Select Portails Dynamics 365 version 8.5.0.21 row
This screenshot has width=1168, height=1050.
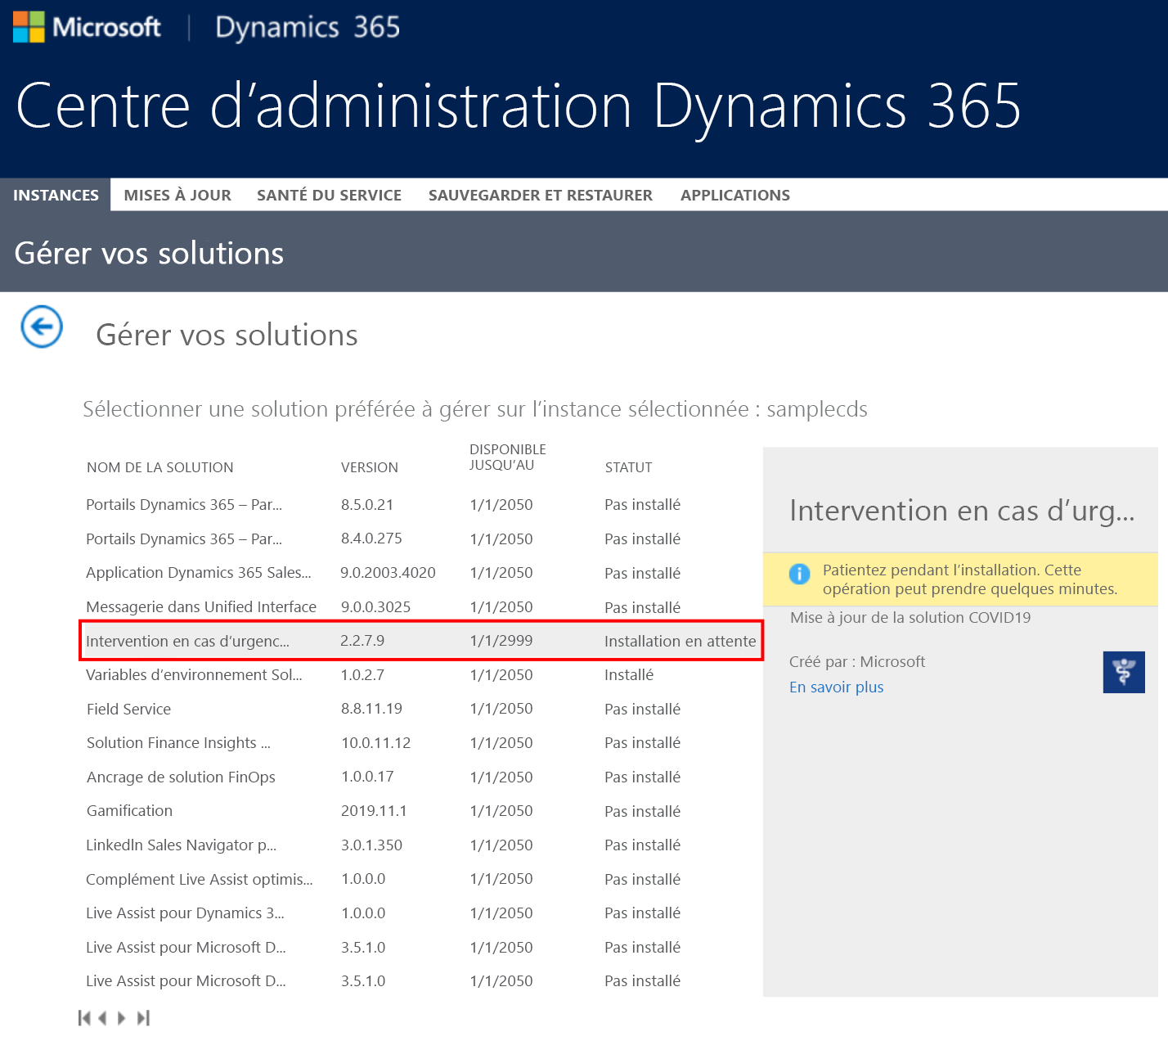click(x=421, y=505)
